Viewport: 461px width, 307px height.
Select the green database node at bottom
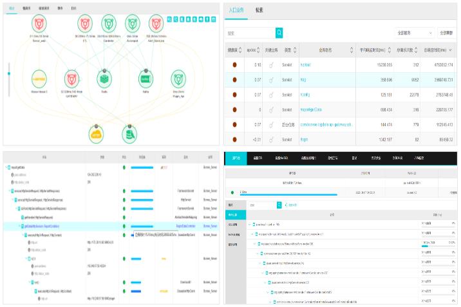coord(127,134)
